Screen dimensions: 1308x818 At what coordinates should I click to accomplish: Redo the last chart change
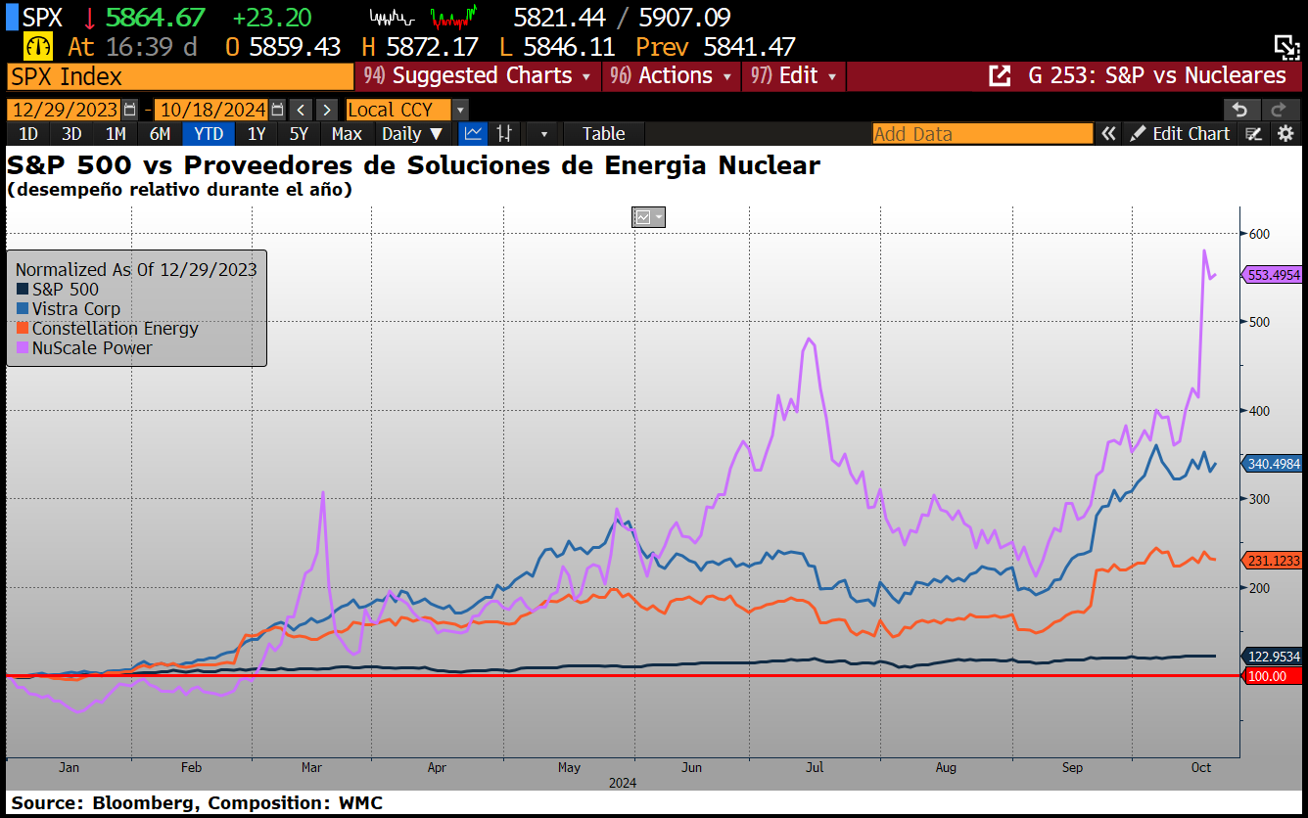point(1280,110)
